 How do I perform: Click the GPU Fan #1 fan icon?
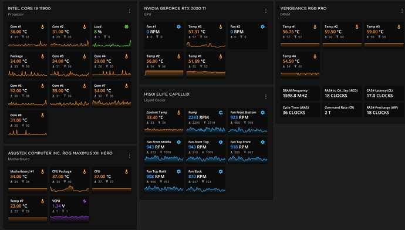coord(178,26)
